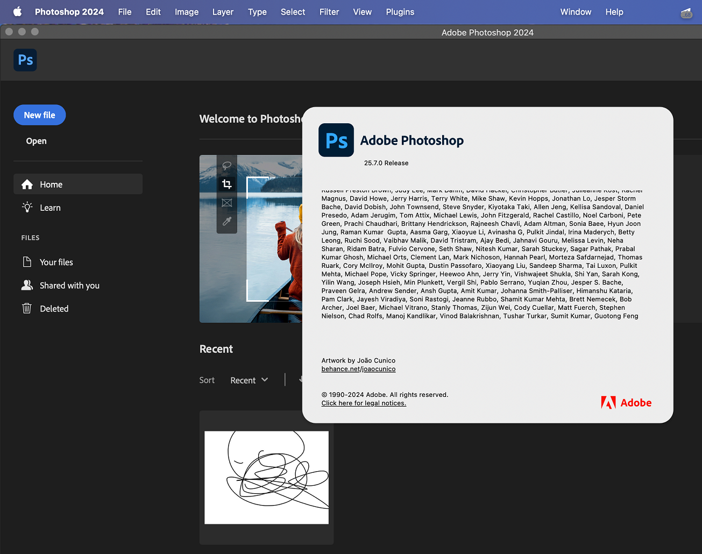Click the Your files document icon
Screen dimensions: 702x554
coord(27,262)
